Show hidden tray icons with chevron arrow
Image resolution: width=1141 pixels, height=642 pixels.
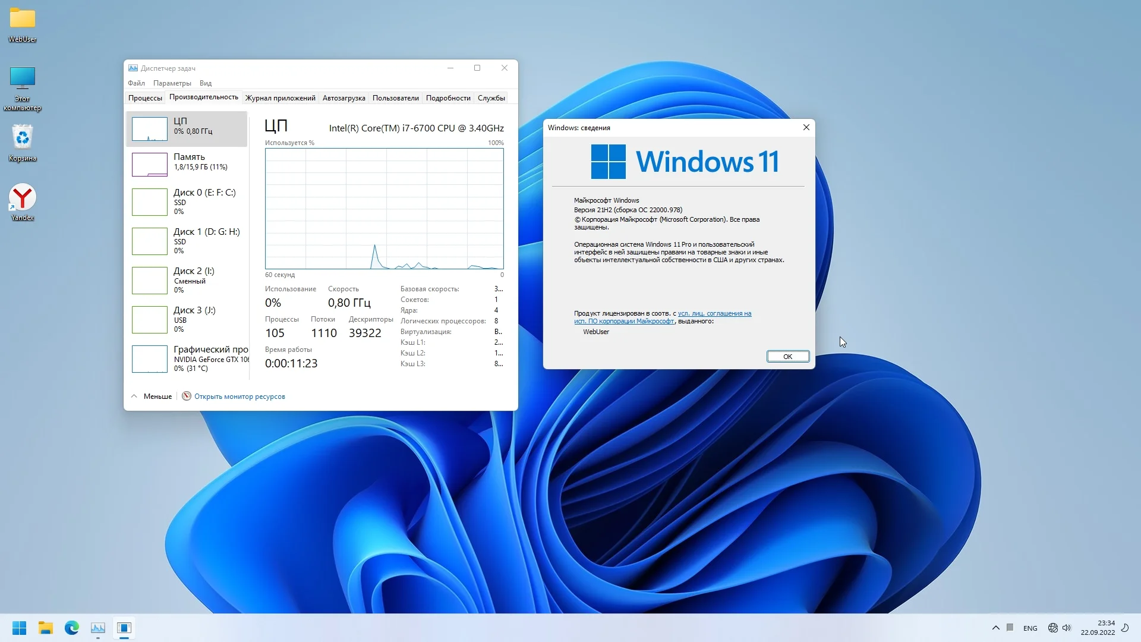995,628
